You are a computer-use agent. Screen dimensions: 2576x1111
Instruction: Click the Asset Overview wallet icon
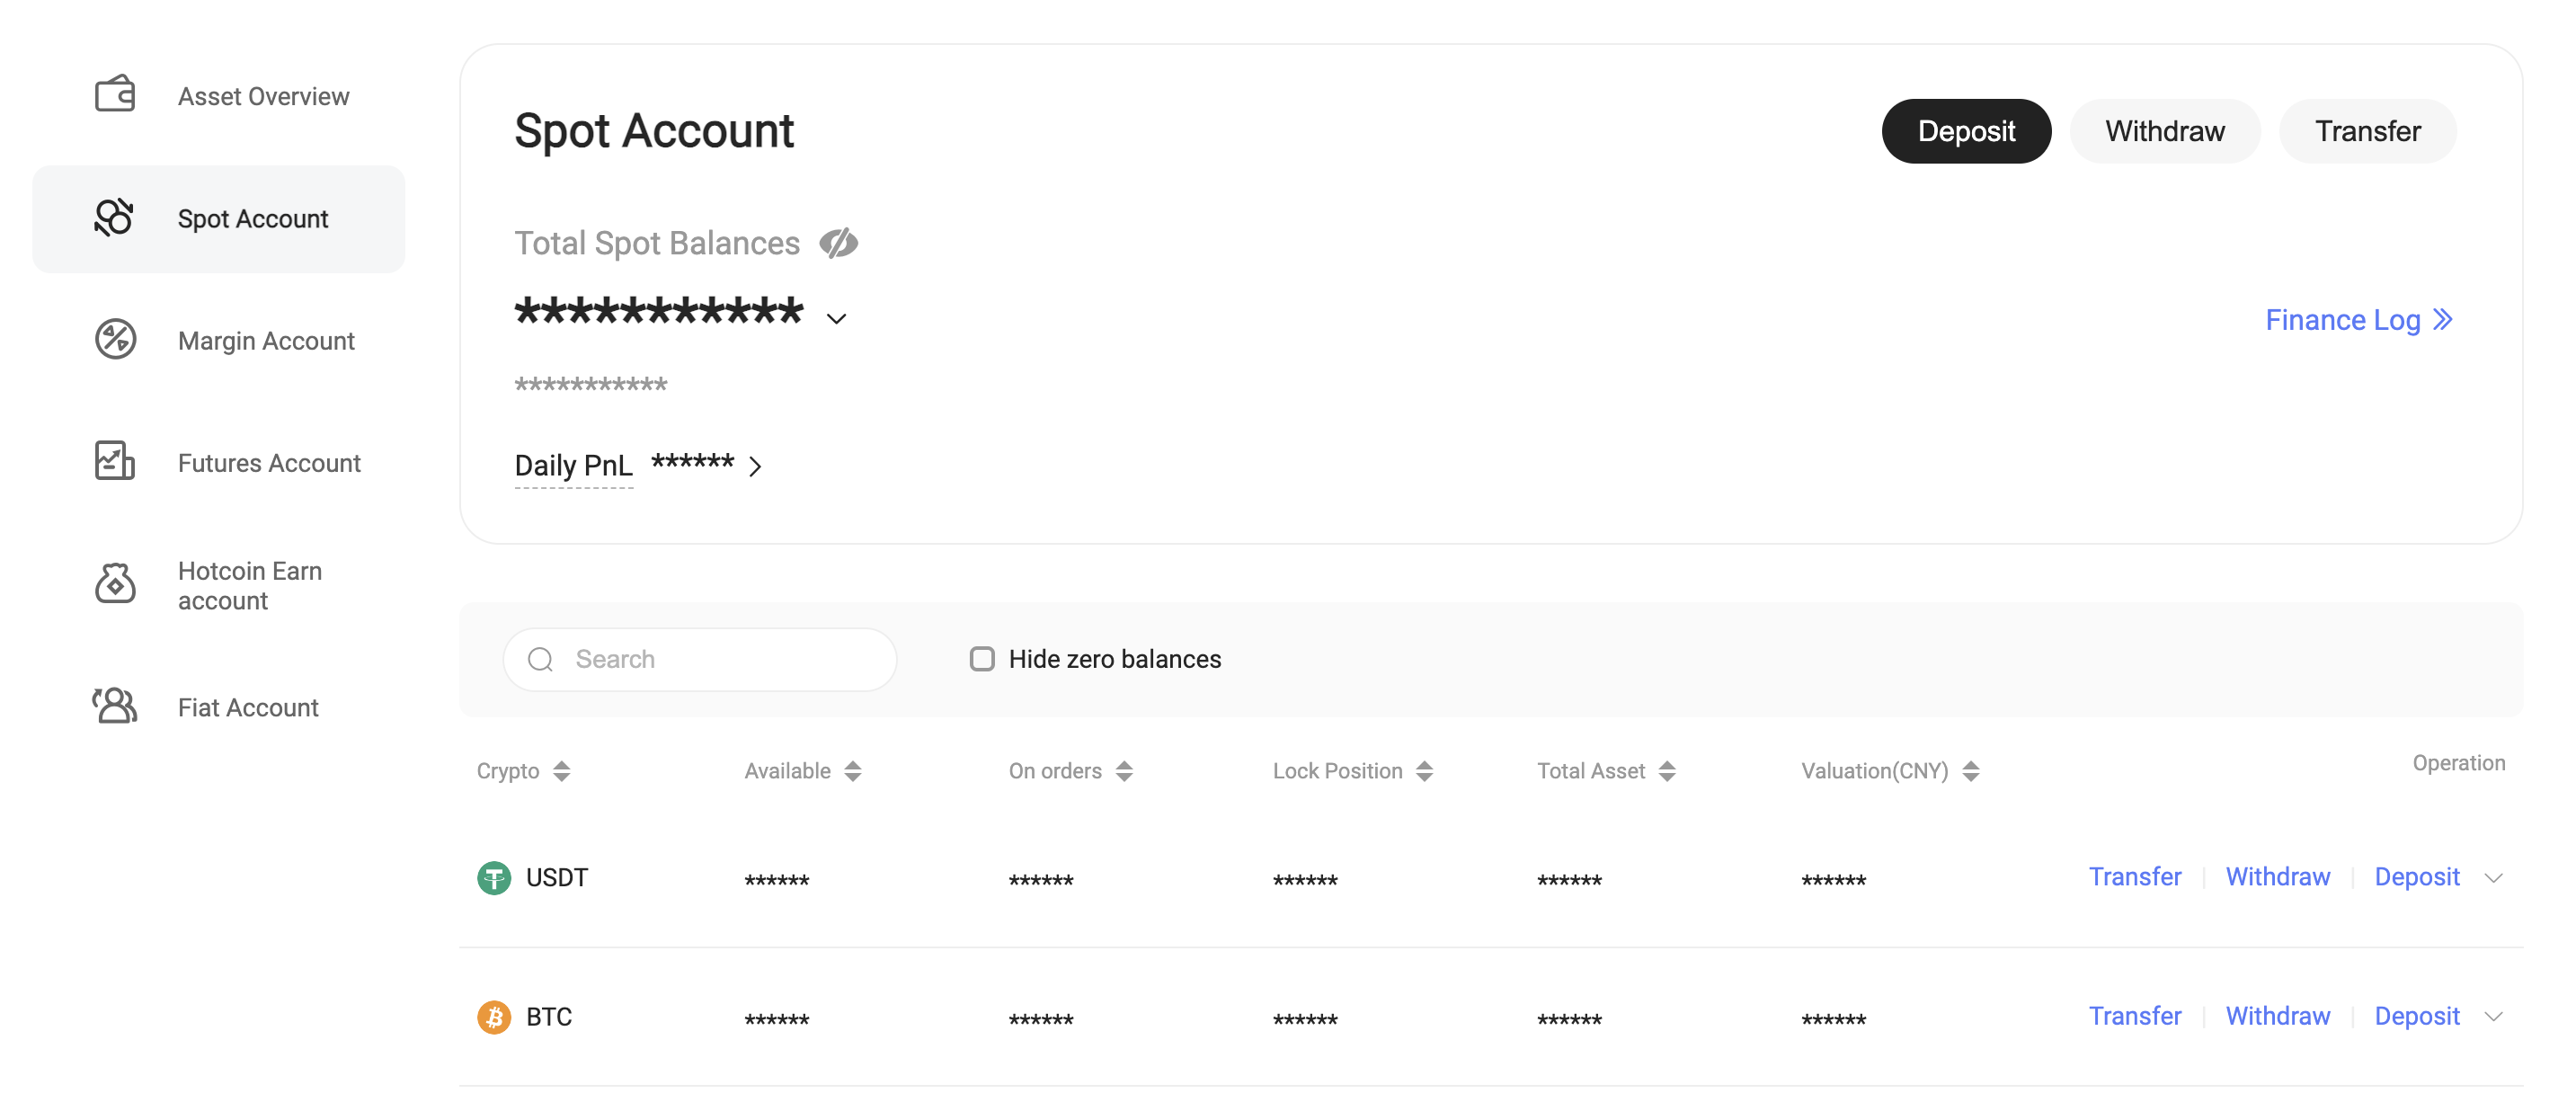115,95
